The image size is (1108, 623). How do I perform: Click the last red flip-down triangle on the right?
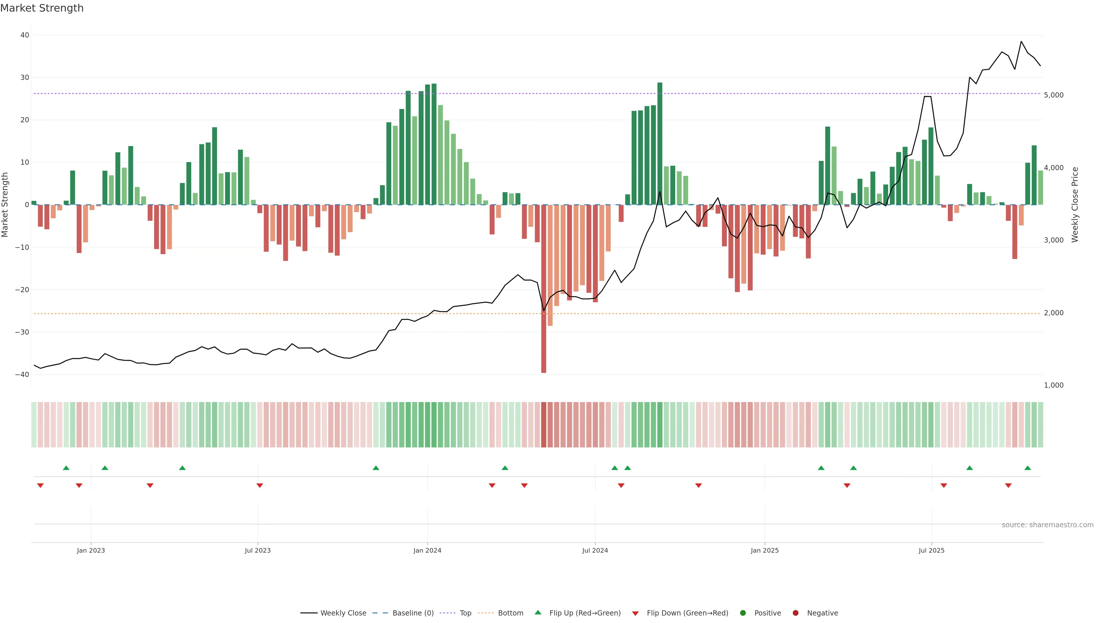(1008, 485)
